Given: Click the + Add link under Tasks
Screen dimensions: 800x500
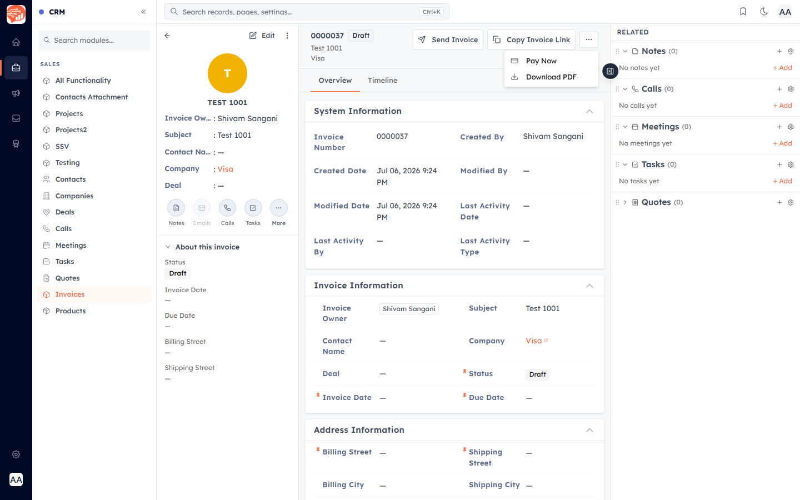Looking at the screenshot, I should pos(782,181).
